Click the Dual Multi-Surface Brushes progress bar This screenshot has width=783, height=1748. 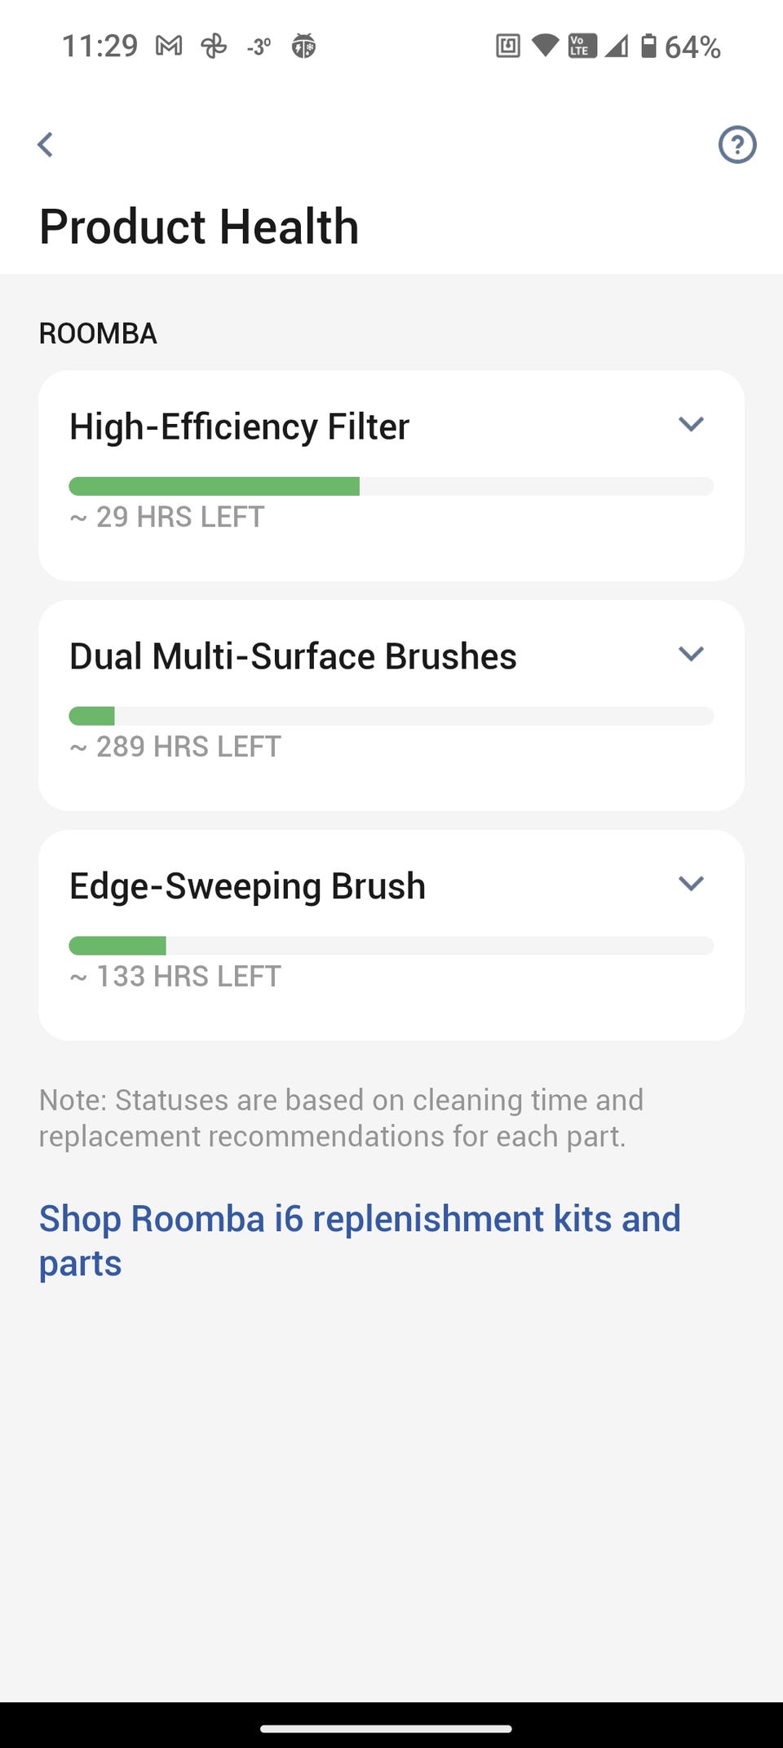click(391, 717)
